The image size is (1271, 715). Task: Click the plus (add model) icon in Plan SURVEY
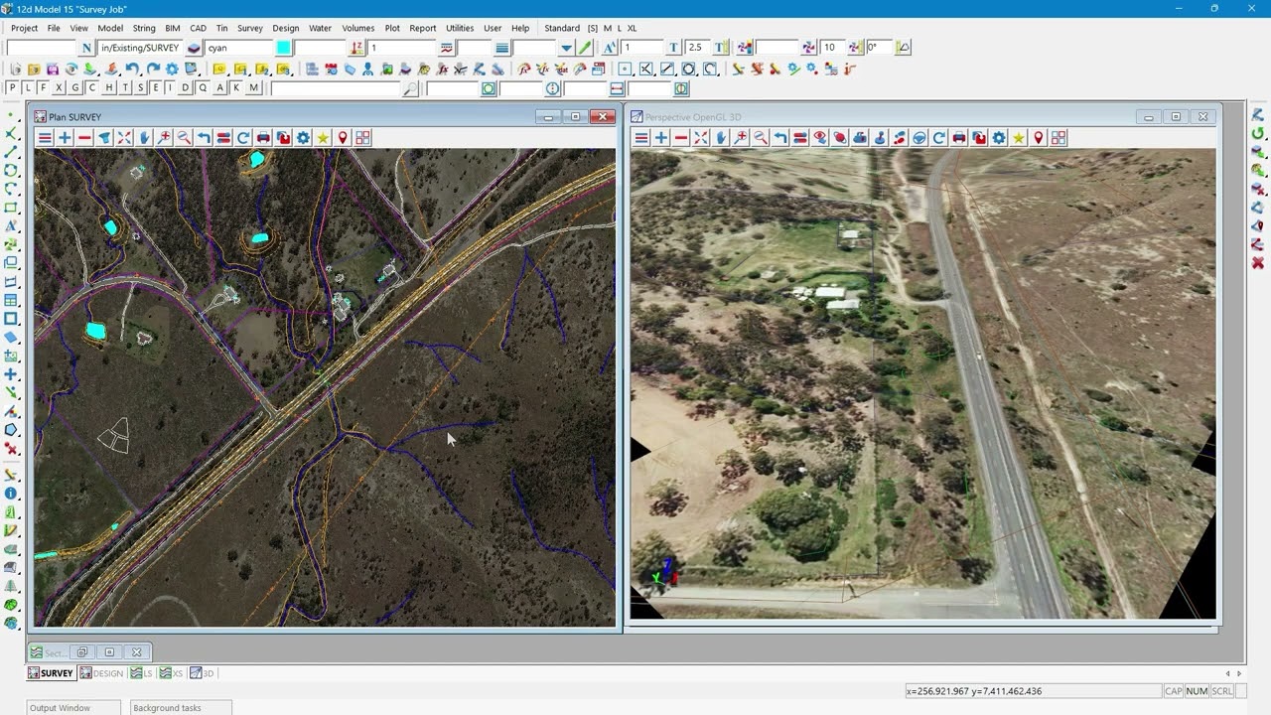tap(65, 138)
